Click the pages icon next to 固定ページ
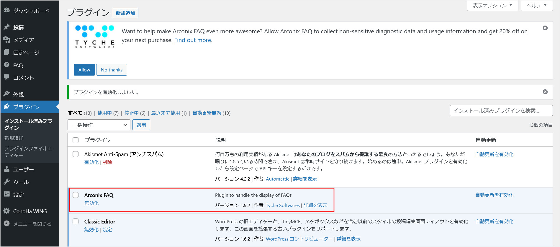 click(x=6, y=52)
